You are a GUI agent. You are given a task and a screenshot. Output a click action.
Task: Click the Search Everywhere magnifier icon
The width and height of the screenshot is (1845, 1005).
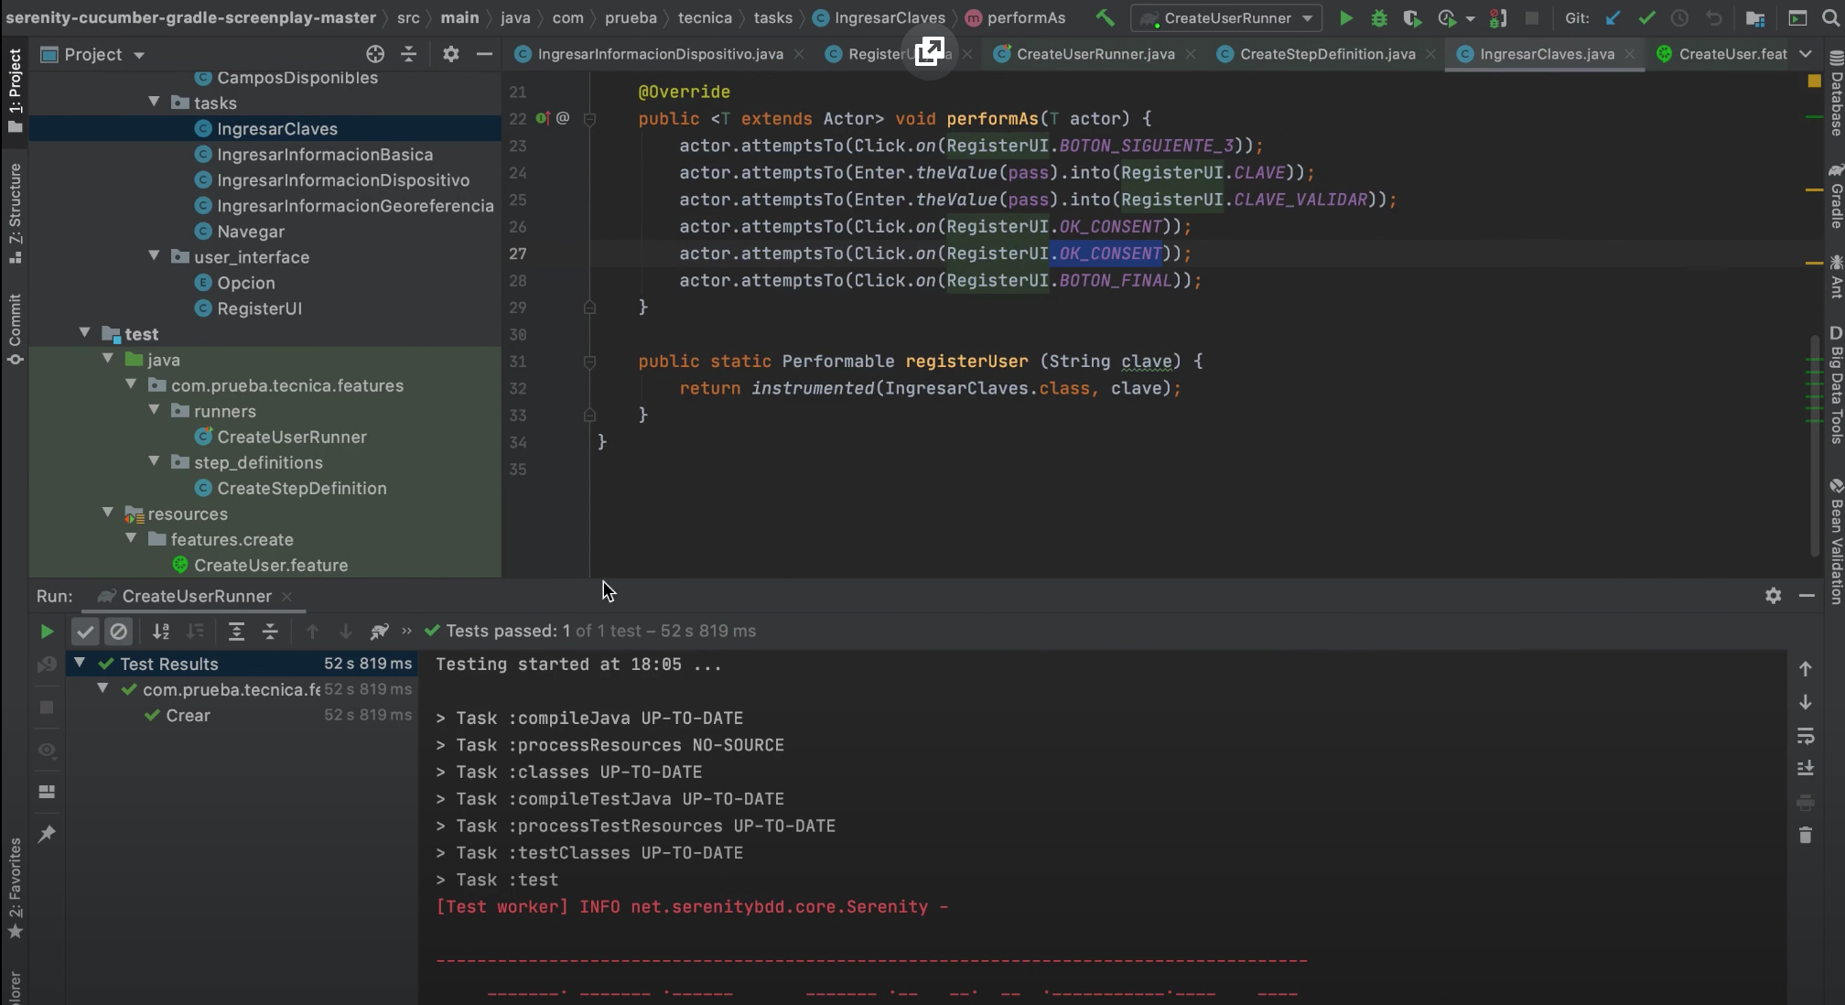[1830, 18]
